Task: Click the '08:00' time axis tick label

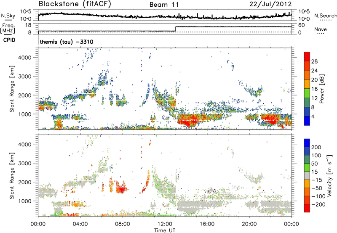Action: tap(123, 224)
